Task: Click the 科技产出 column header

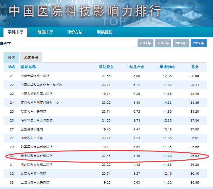Action: pos(137,67)
